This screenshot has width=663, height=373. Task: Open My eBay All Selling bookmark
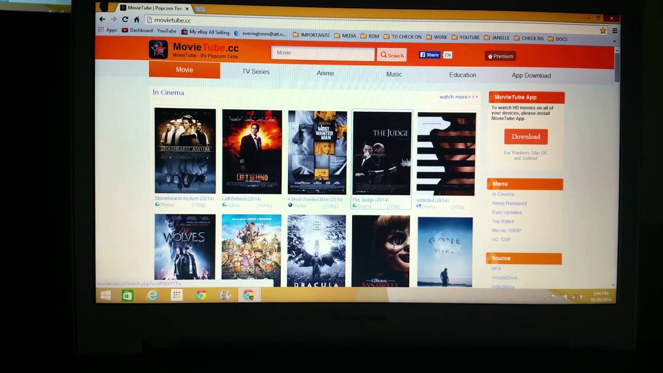(205, 32)
